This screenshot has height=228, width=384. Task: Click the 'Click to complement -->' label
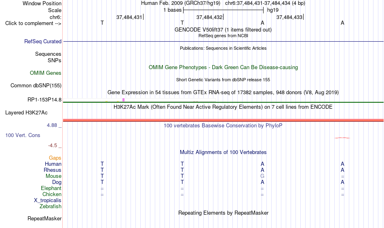coord(33,23)
